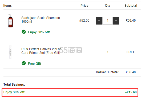Click the Enjoy 30% off promotion text under shampoo

point(39,32)
